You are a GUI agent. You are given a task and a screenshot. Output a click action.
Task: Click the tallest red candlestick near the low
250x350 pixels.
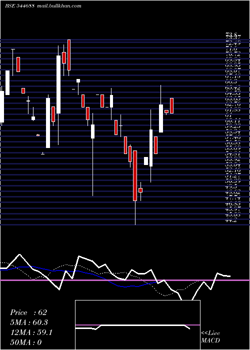coord(135,175)
